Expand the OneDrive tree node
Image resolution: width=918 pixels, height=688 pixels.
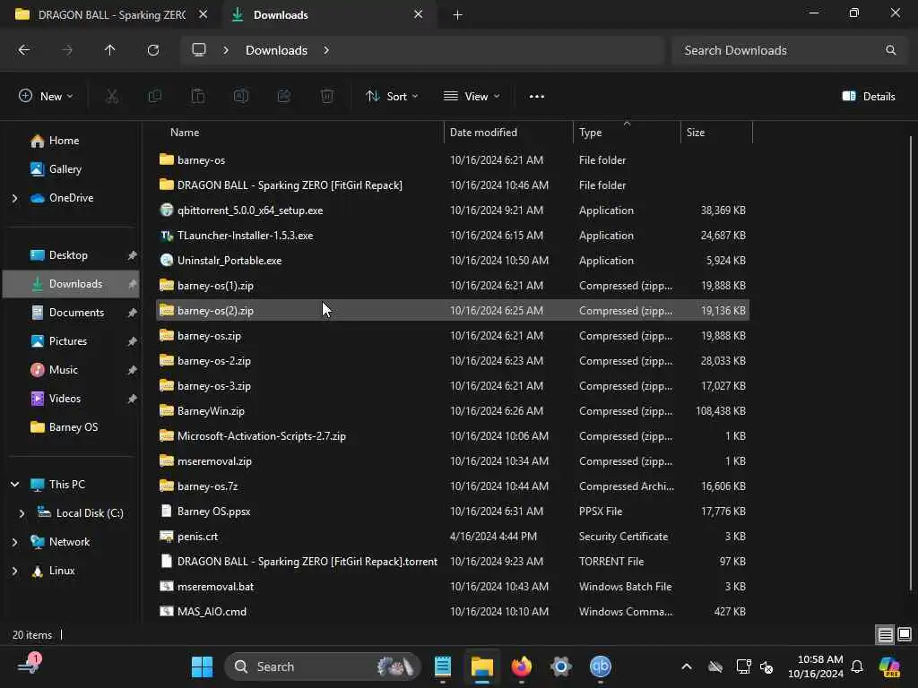click(14, 198)
